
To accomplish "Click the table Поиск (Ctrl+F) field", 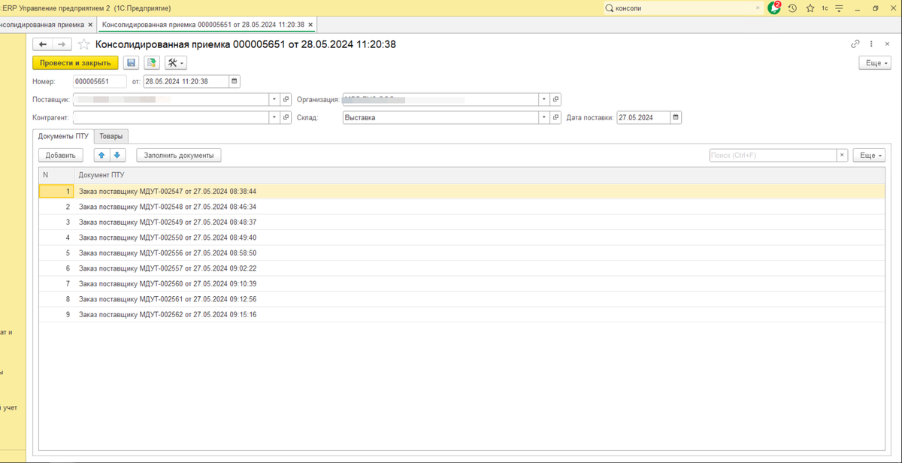I will pos(773,155).
